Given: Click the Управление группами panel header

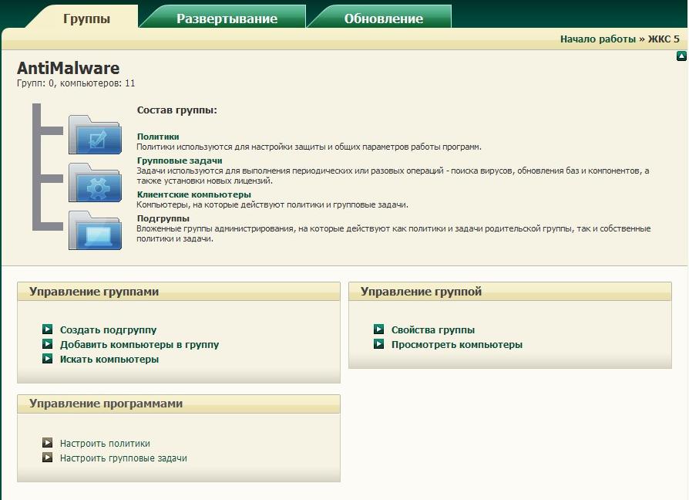Looking at the screenshot, I should click(x=179, y=292).
